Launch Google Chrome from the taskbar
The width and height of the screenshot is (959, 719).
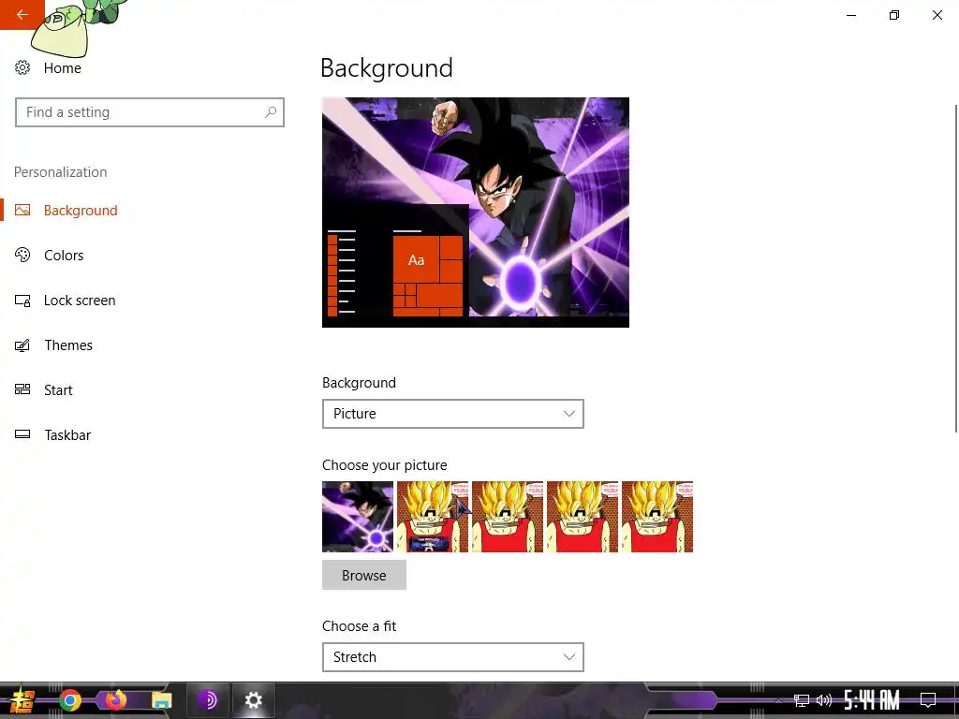click(70, 700)
